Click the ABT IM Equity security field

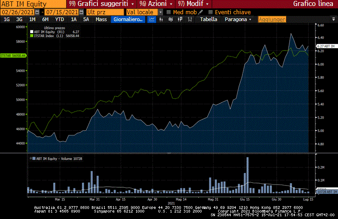pyautogui.click(x=33, y=4)
